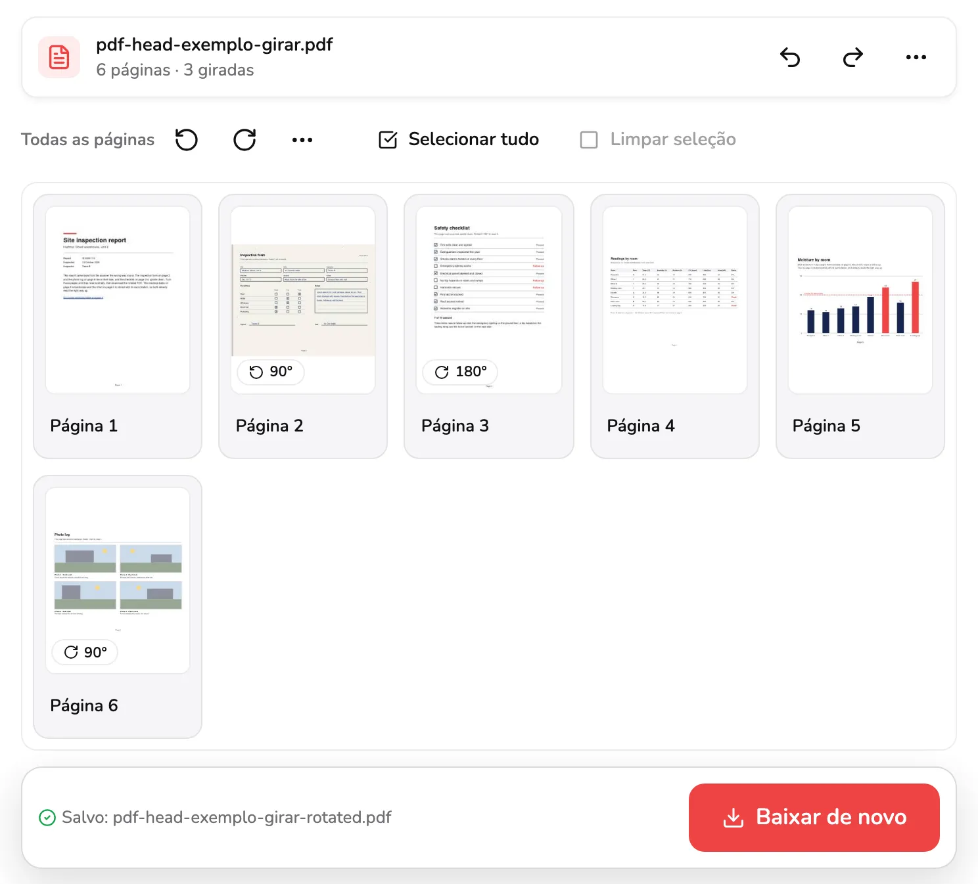Rotate all pages clockwise
Viewport: 978px width, 884px height.
(244, 139)
